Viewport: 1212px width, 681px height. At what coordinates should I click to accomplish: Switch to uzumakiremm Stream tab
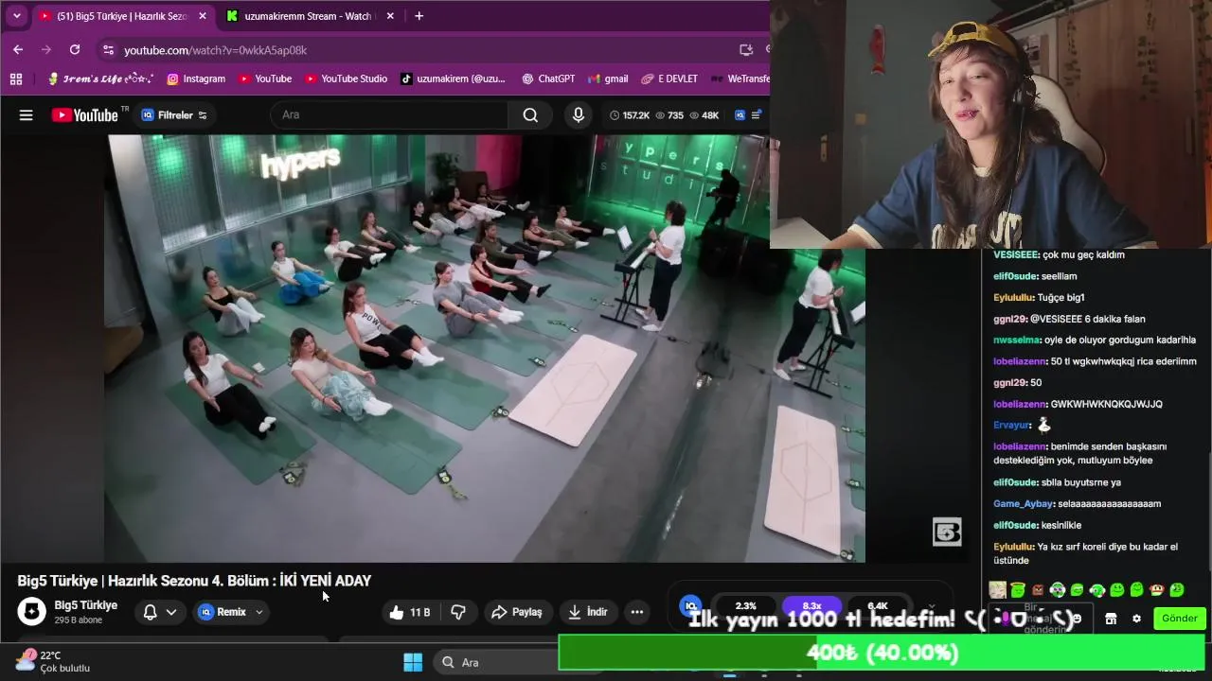(309, 16)
